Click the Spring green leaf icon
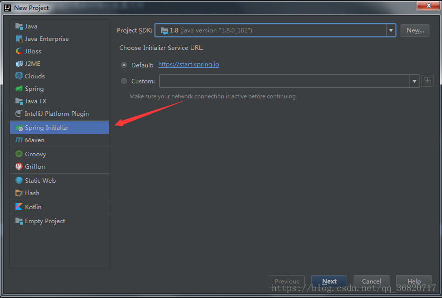Screen dimensions: 442x298 click(x=19, y=88)
